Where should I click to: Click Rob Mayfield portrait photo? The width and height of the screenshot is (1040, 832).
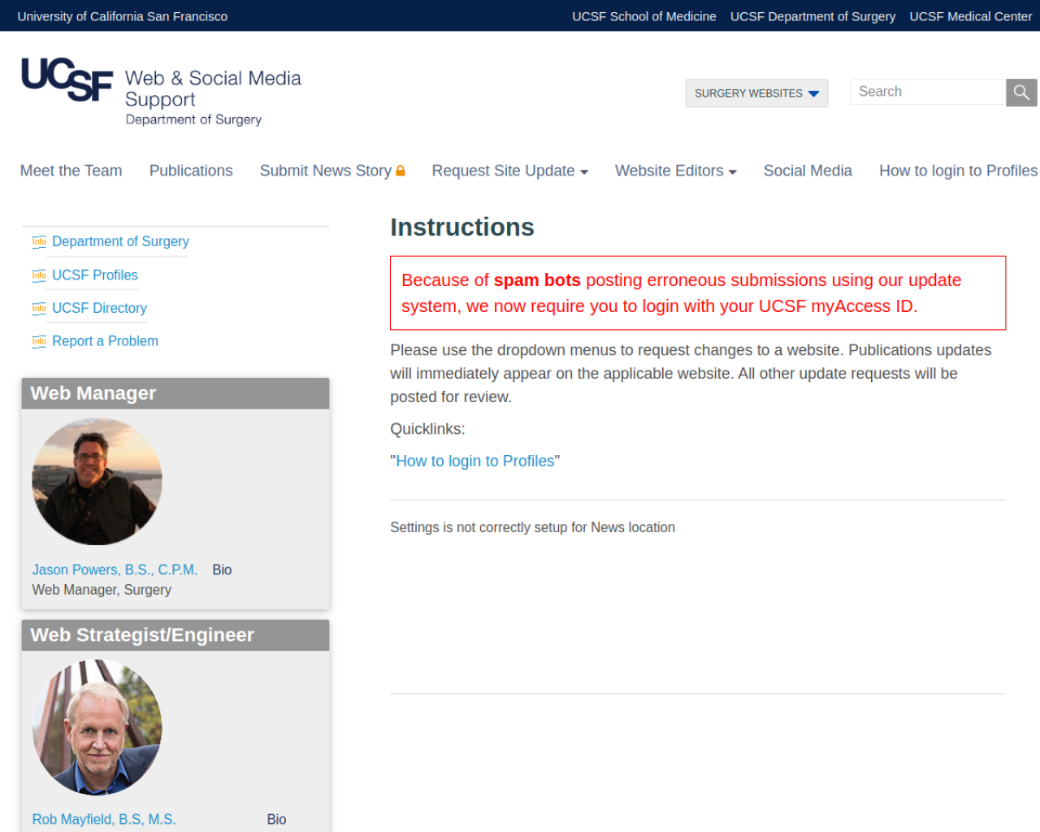tap(97, 727)
